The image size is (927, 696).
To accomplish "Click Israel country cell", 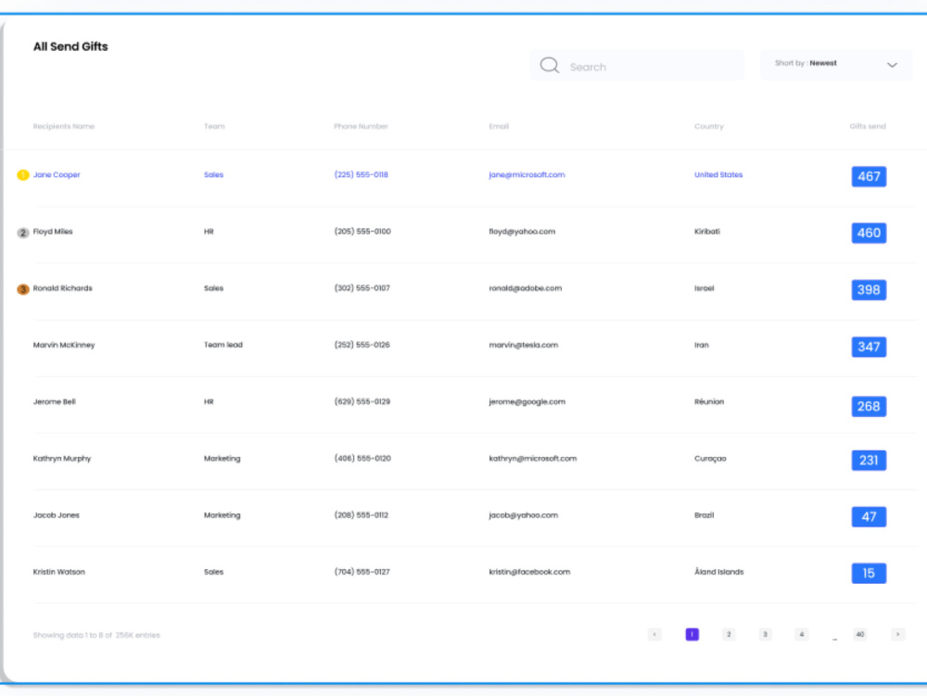I will tap(705, 288).
